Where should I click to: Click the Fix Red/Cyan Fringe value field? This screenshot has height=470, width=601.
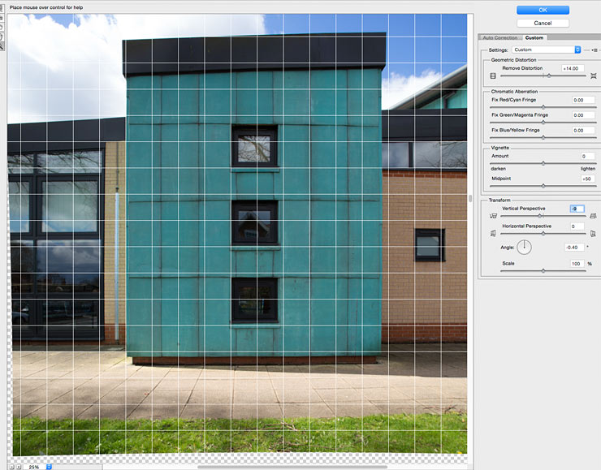pos(583,100)
